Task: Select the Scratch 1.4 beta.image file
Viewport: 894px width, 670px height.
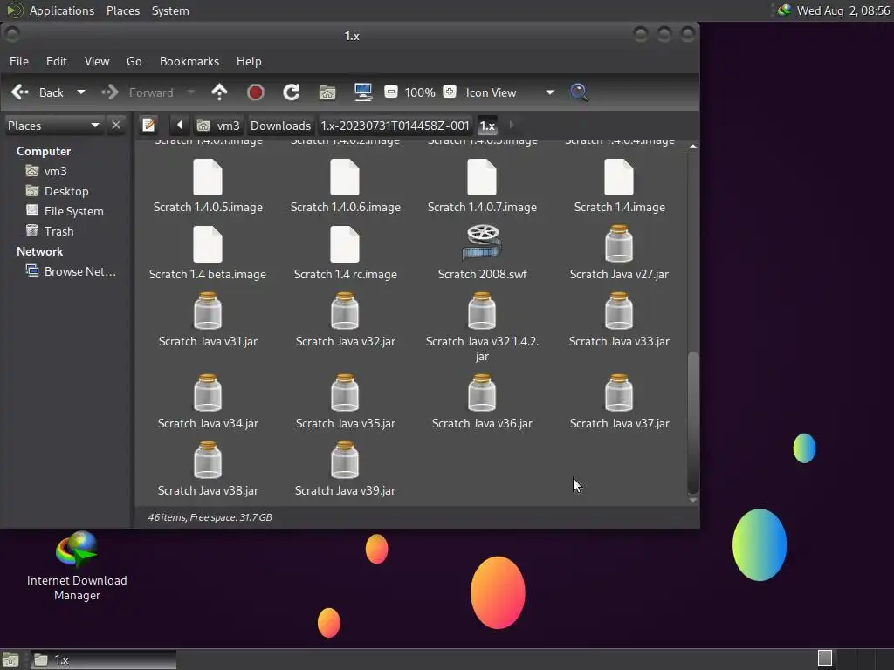Action: [x=208, y=254]
